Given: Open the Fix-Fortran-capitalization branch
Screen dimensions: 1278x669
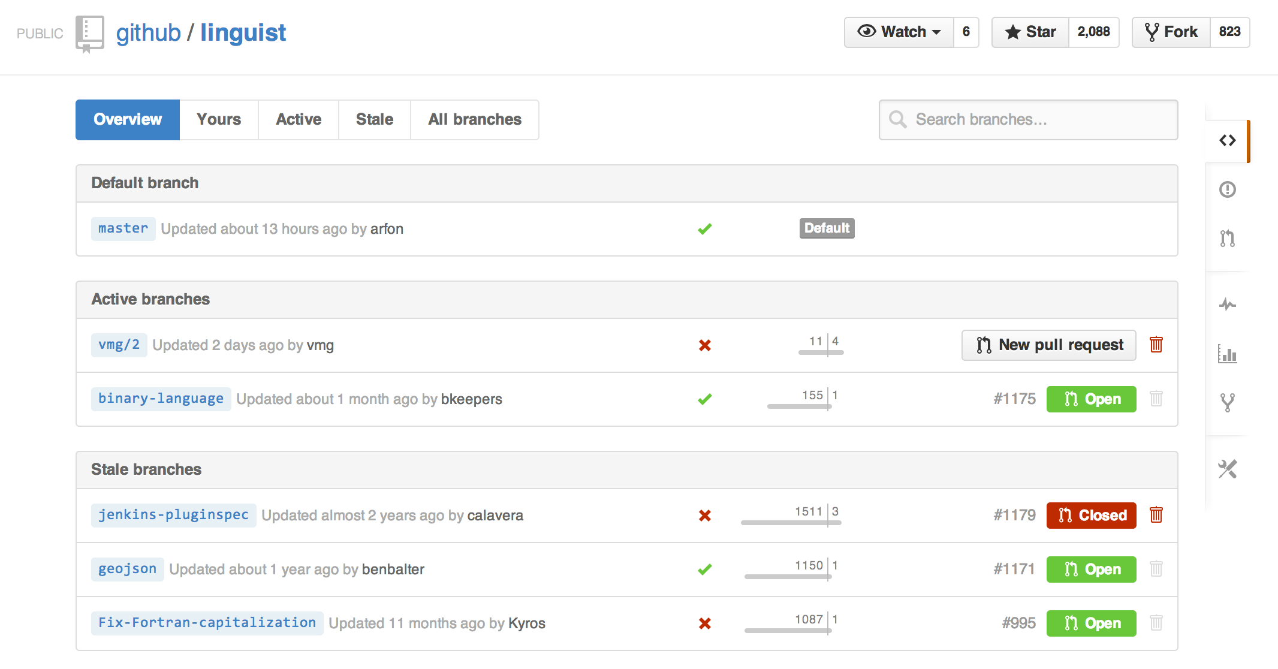Looking at the screenshot, I should pos(207,623).
